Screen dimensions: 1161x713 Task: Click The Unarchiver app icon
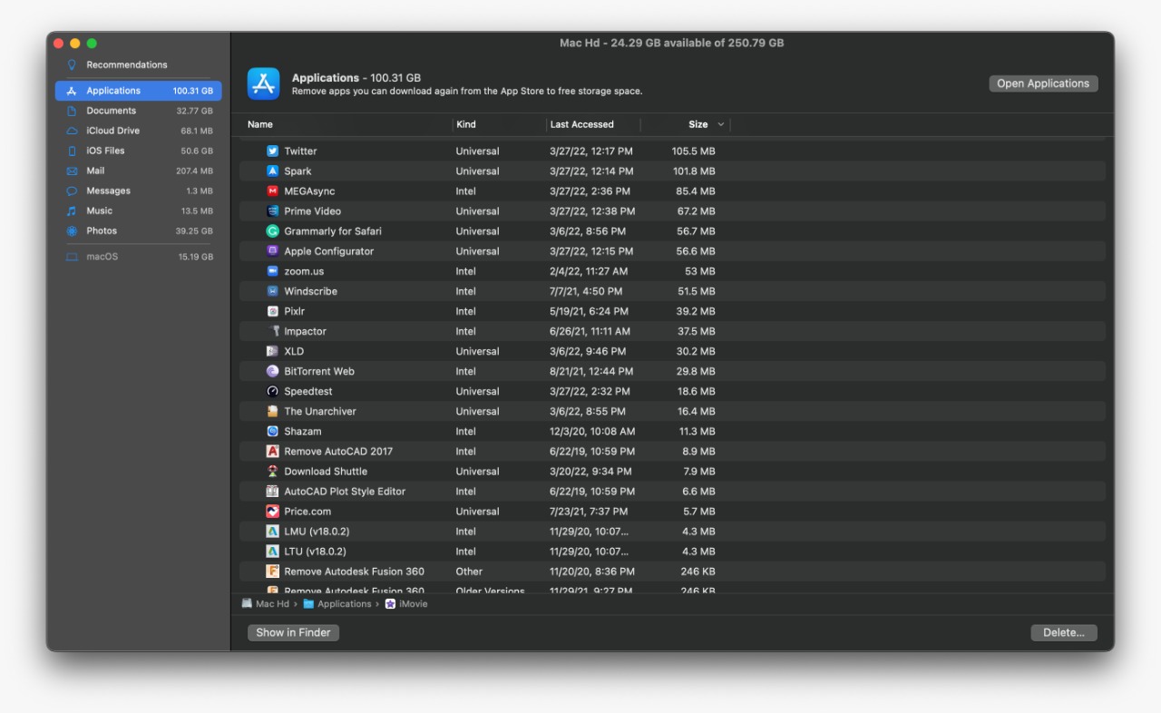click(x=272, y=411)
